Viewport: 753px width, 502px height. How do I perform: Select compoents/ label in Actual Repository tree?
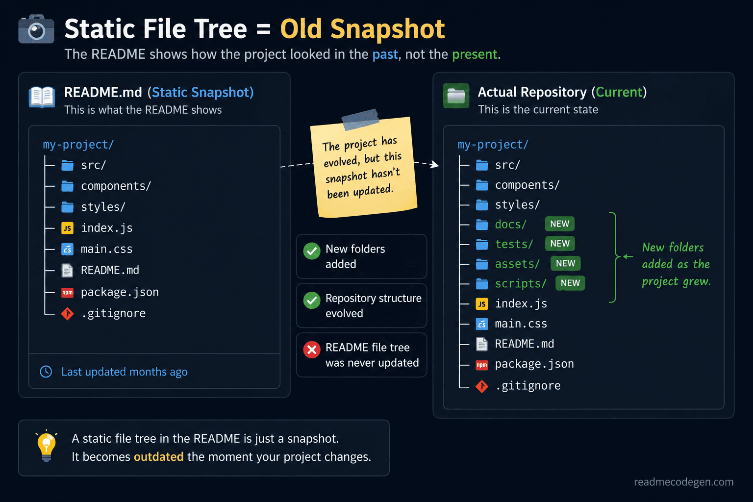coord(527,185)
